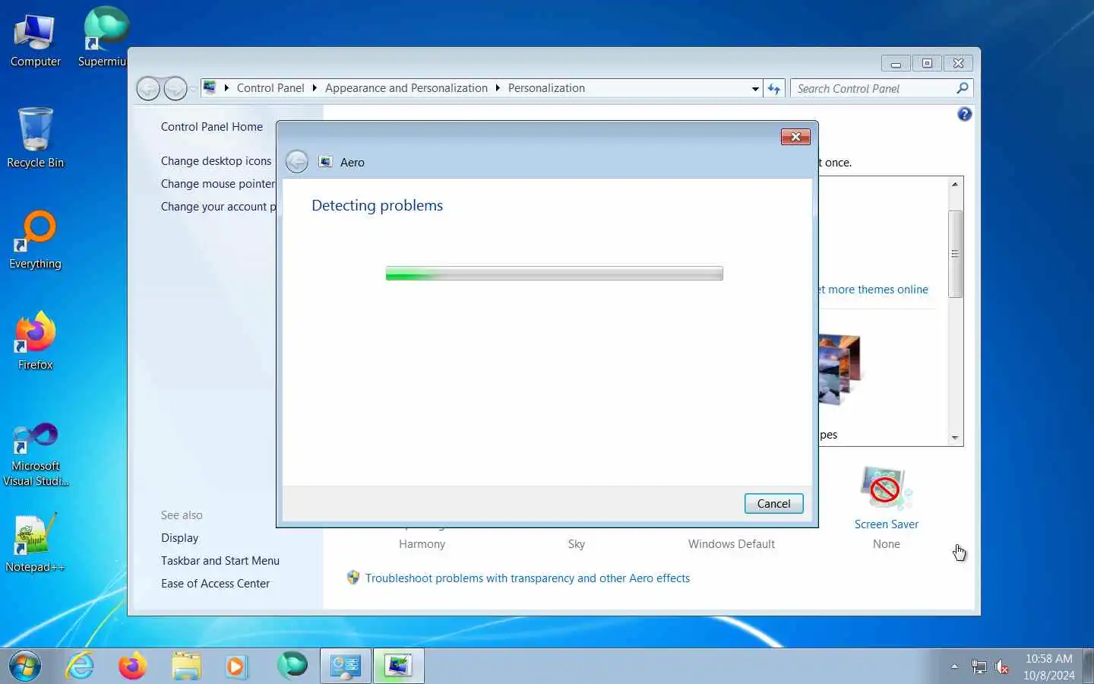Switch to Control Panel taskbar button
Image resolution: width=1094 pixels, height=684 pixels.
(346, 667)
